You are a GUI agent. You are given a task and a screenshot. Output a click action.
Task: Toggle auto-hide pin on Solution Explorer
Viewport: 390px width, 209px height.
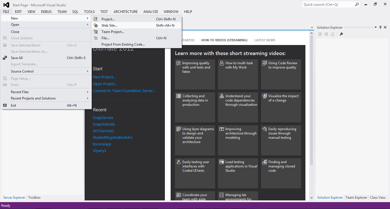pos(381,28)
